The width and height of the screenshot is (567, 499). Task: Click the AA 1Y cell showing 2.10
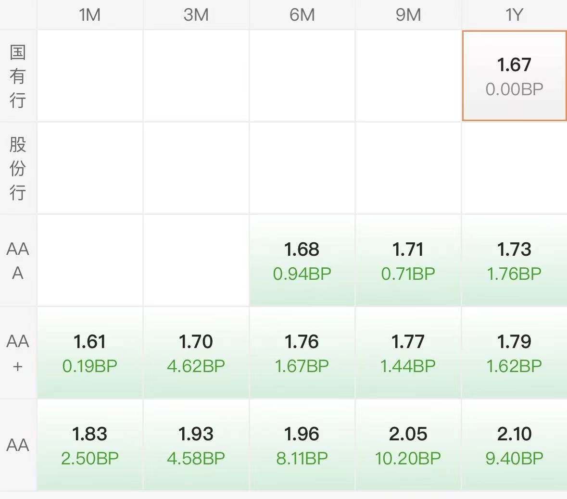pyautogui.click(x=514, y=445)
